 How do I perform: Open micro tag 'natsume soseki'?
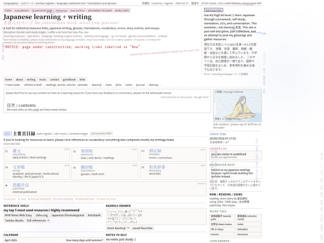249,218
